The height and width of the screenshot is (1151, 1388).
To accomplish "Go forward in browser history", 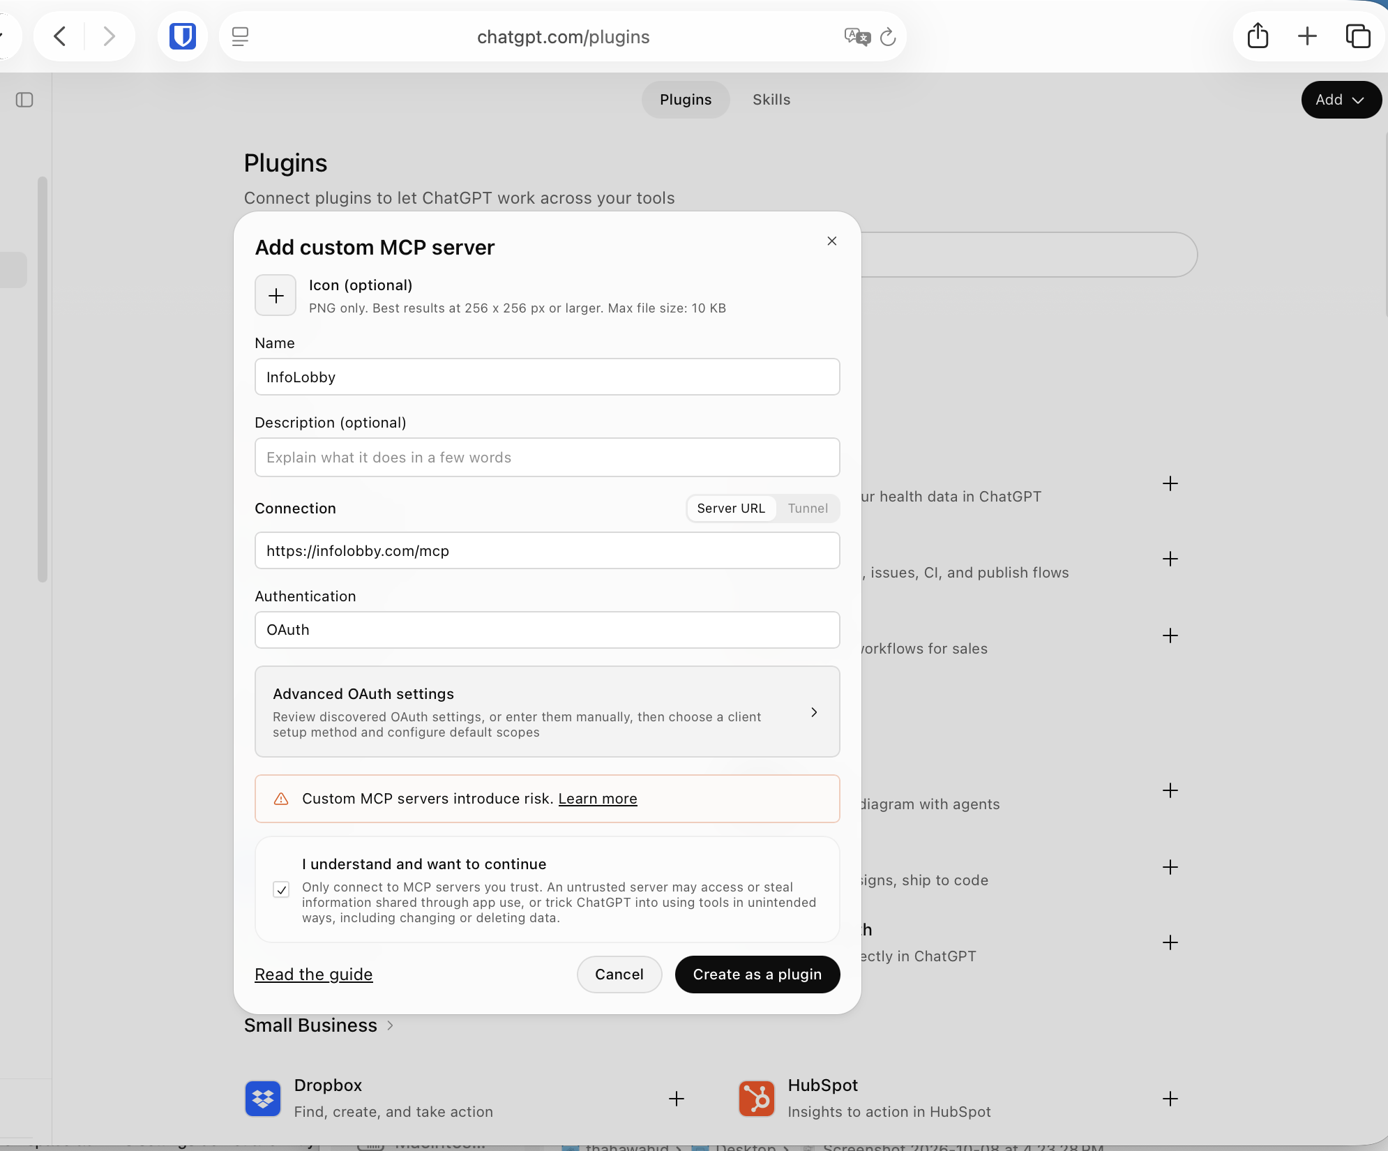I will (109, 36).
